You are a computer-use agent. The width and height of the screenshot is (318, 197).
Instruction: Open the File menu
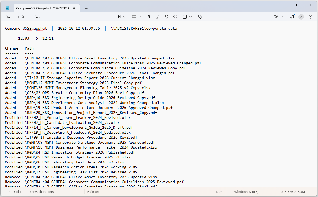click(7, 17)
